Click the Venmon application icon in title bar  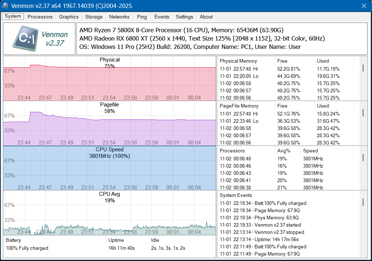point(5,6)
